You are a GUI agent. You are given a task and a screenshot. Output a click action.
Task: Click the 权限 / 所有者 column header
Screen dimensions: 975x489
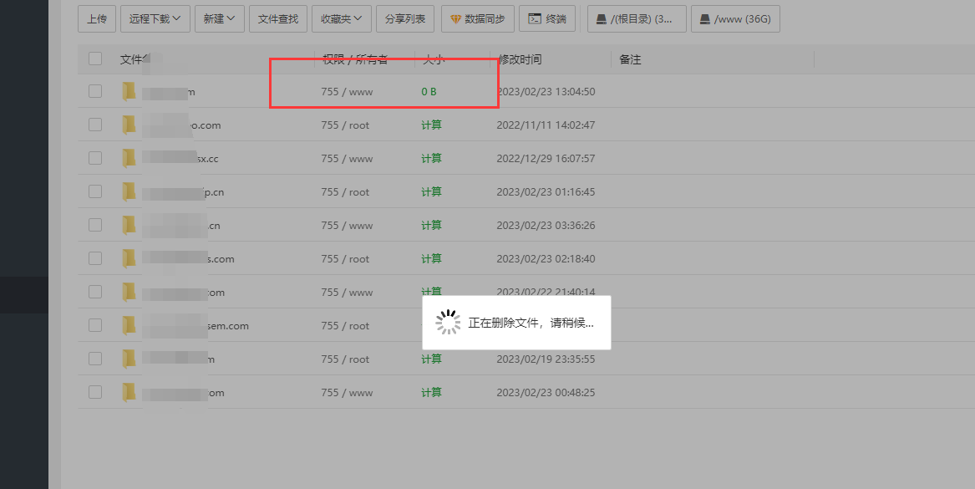(x=355, y=59)
